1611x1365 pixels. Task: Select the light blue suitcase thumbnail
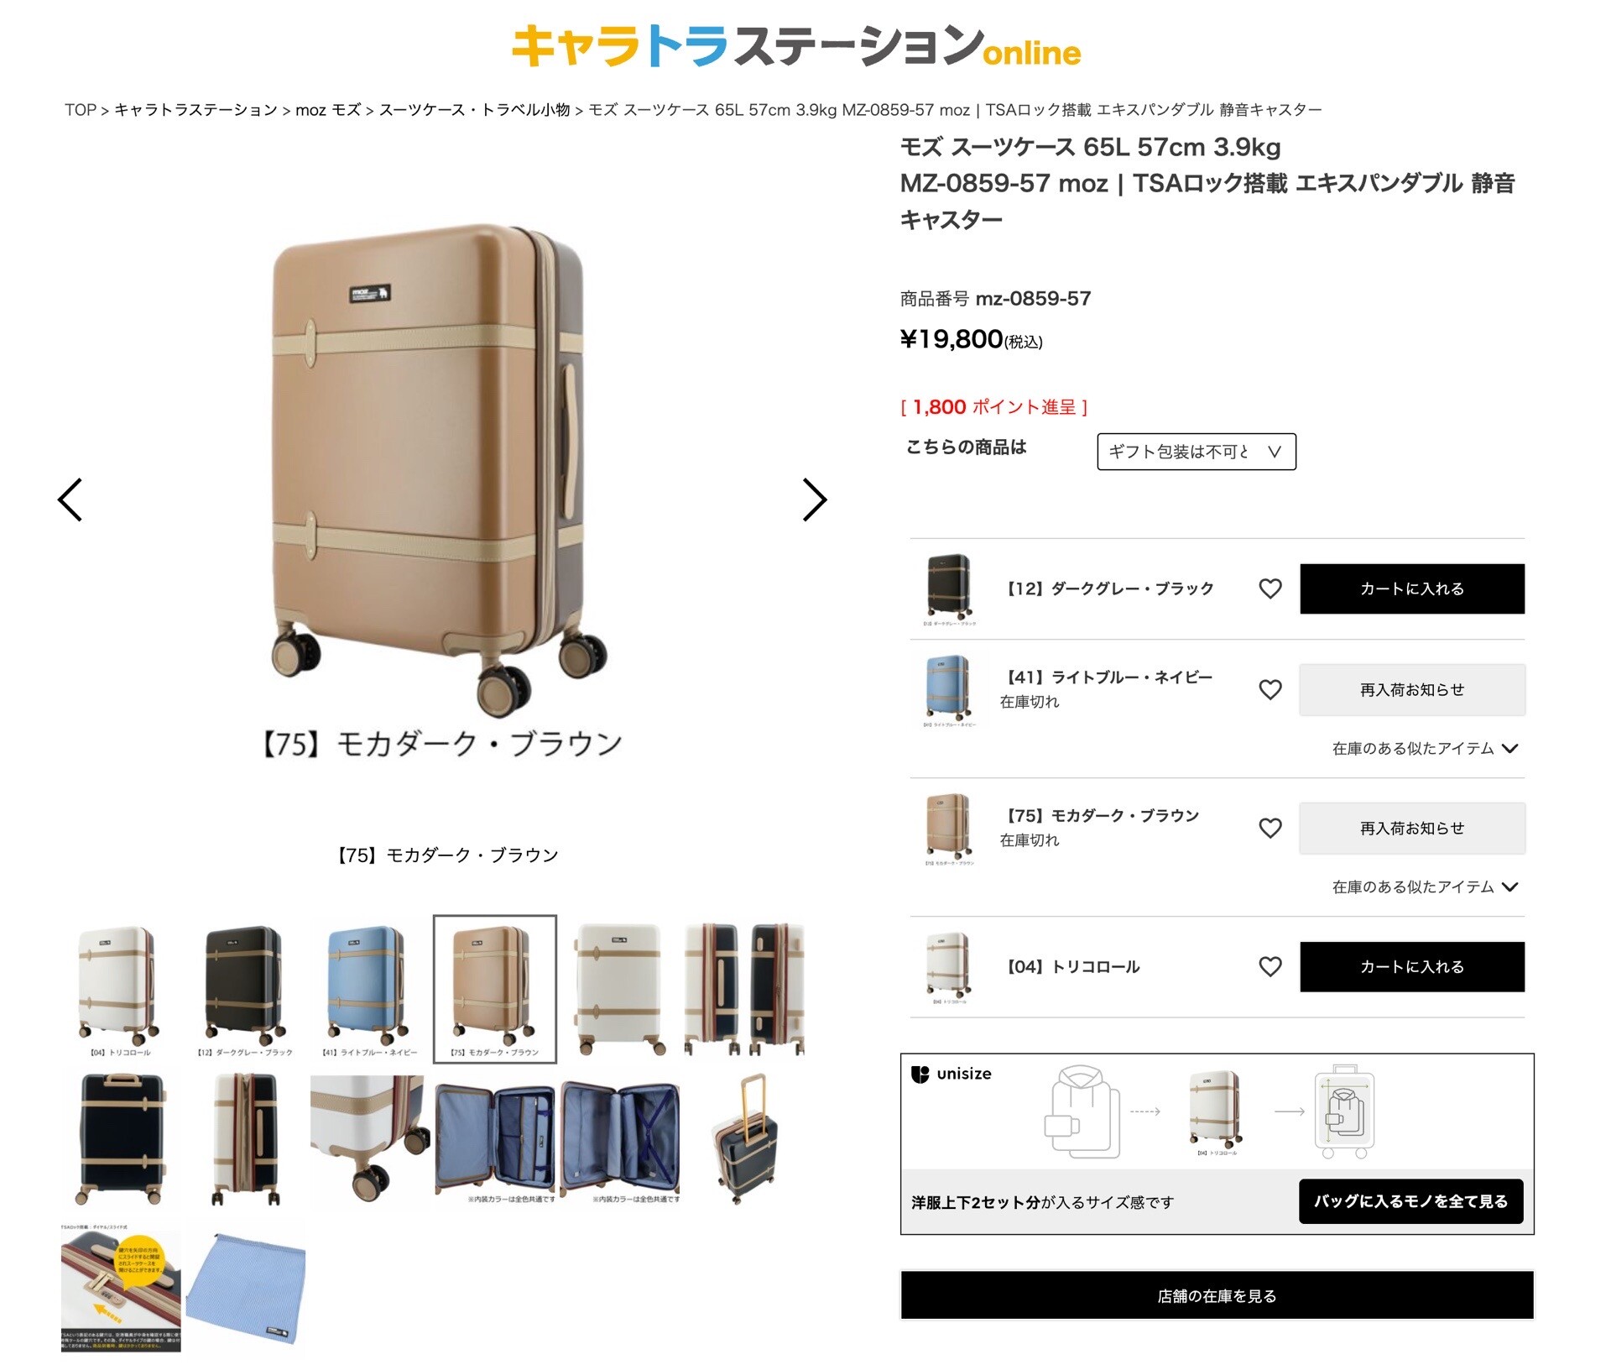click(x=369, y=989)
